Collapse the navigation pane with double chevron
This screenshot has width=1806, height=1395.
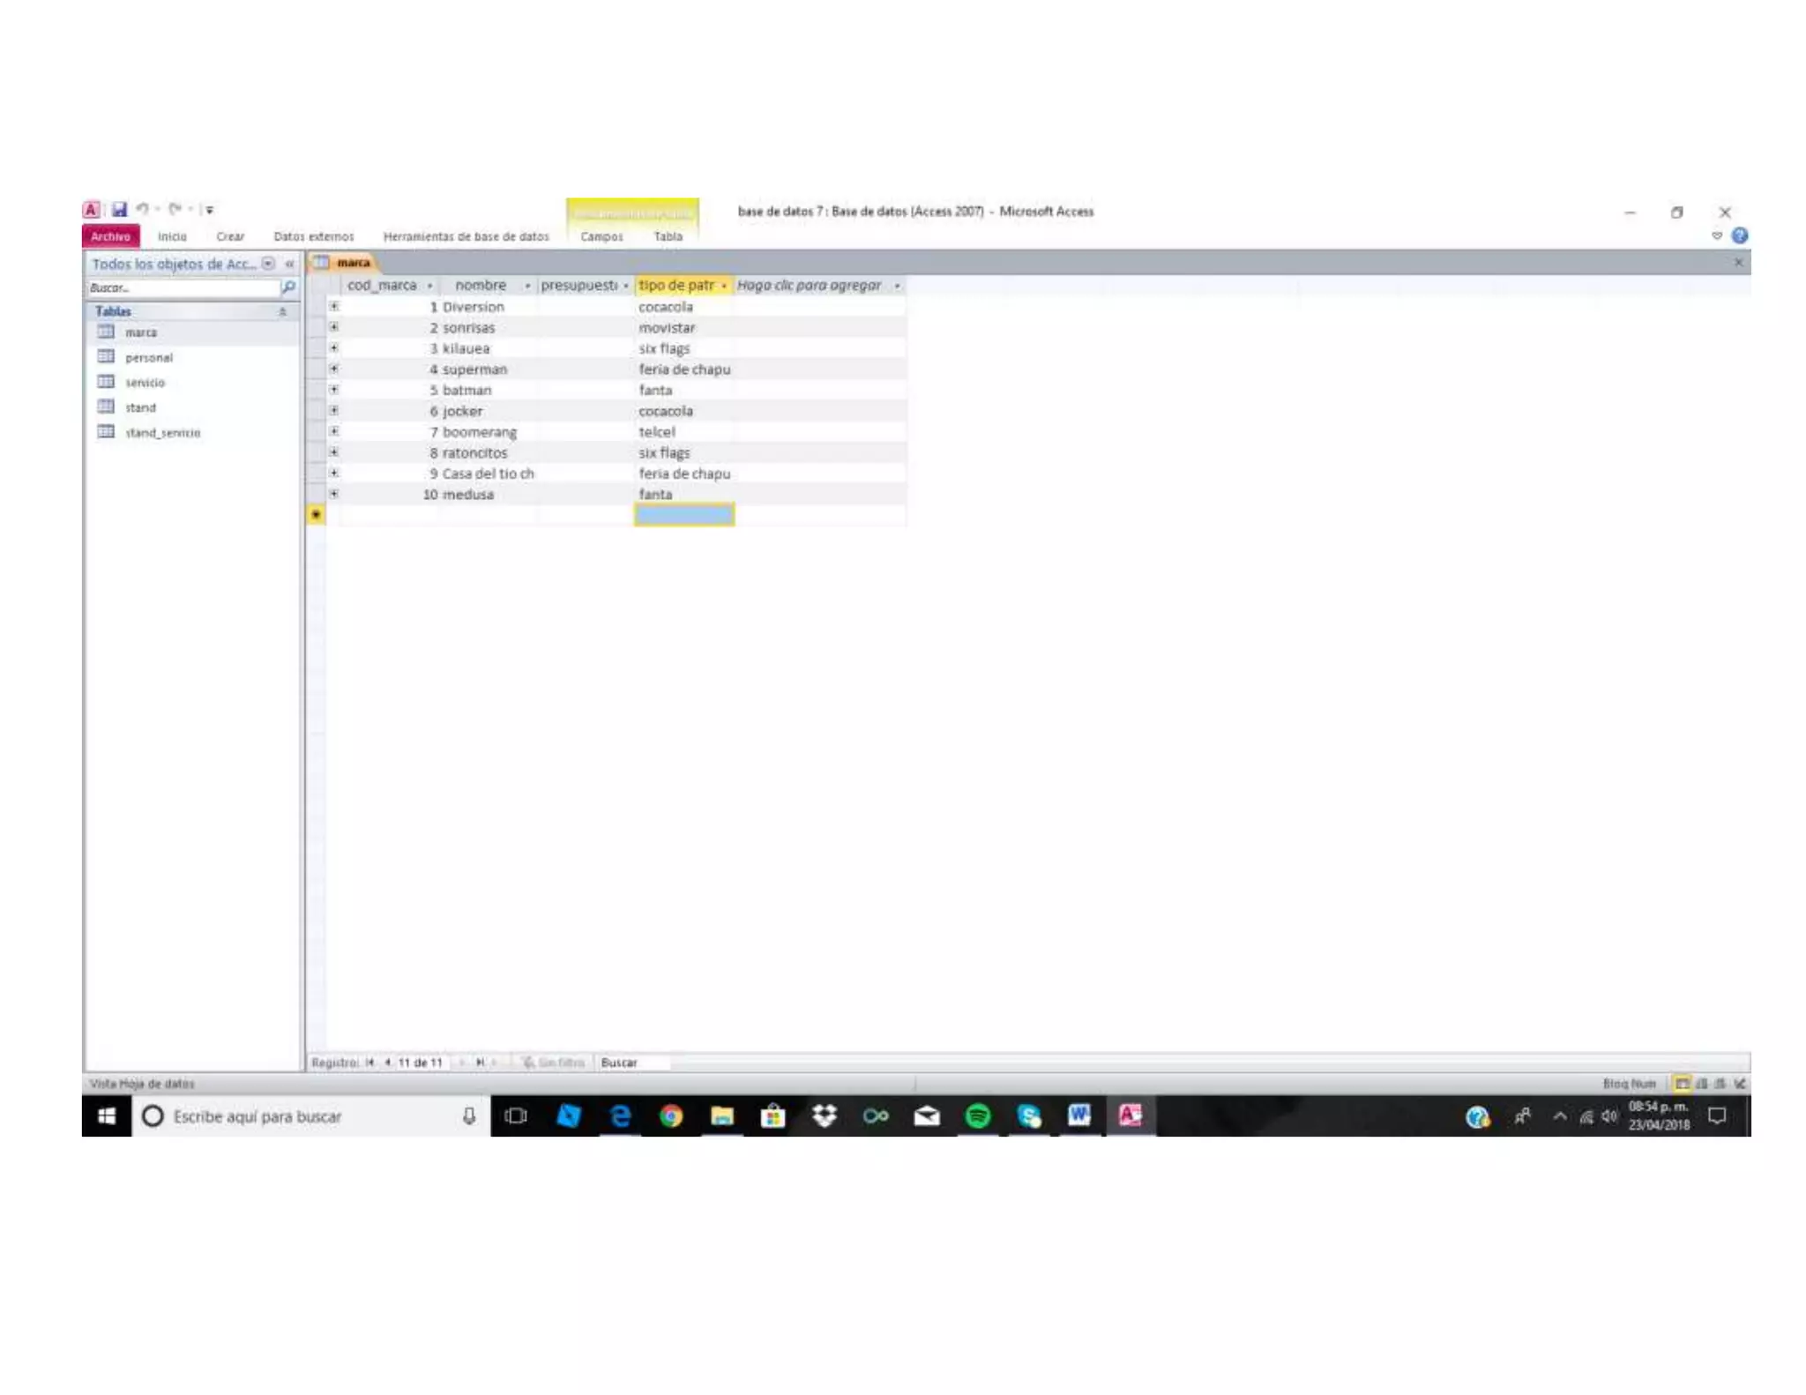pos(289,264)
